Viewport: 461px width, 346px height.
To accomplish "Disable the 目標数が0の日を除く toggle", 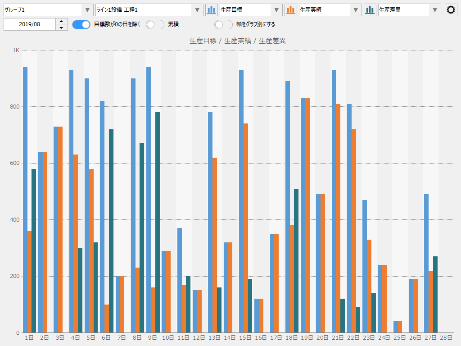I will [81, 25].
